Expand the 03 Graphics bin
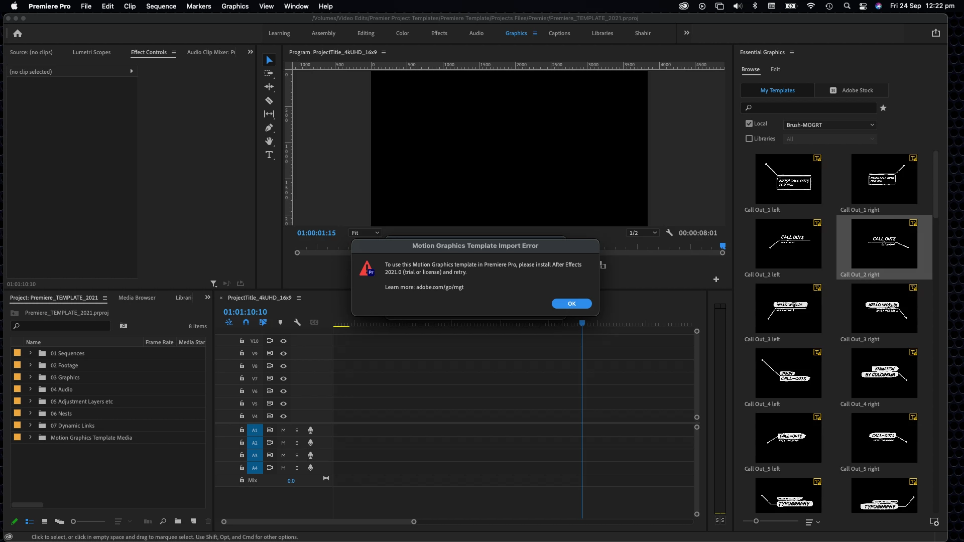 click(x=30, y=377)
